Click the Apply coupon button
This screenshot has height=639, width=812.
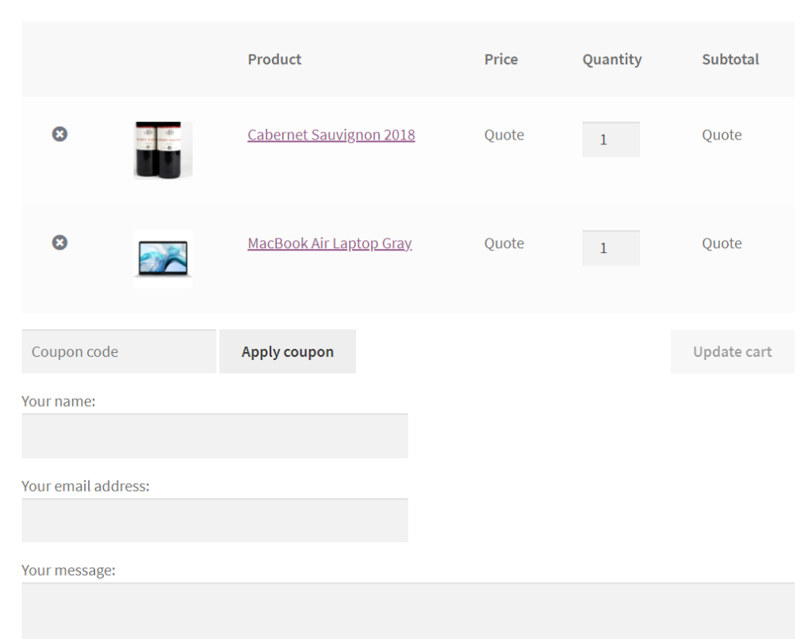click(x=287, y=351)
